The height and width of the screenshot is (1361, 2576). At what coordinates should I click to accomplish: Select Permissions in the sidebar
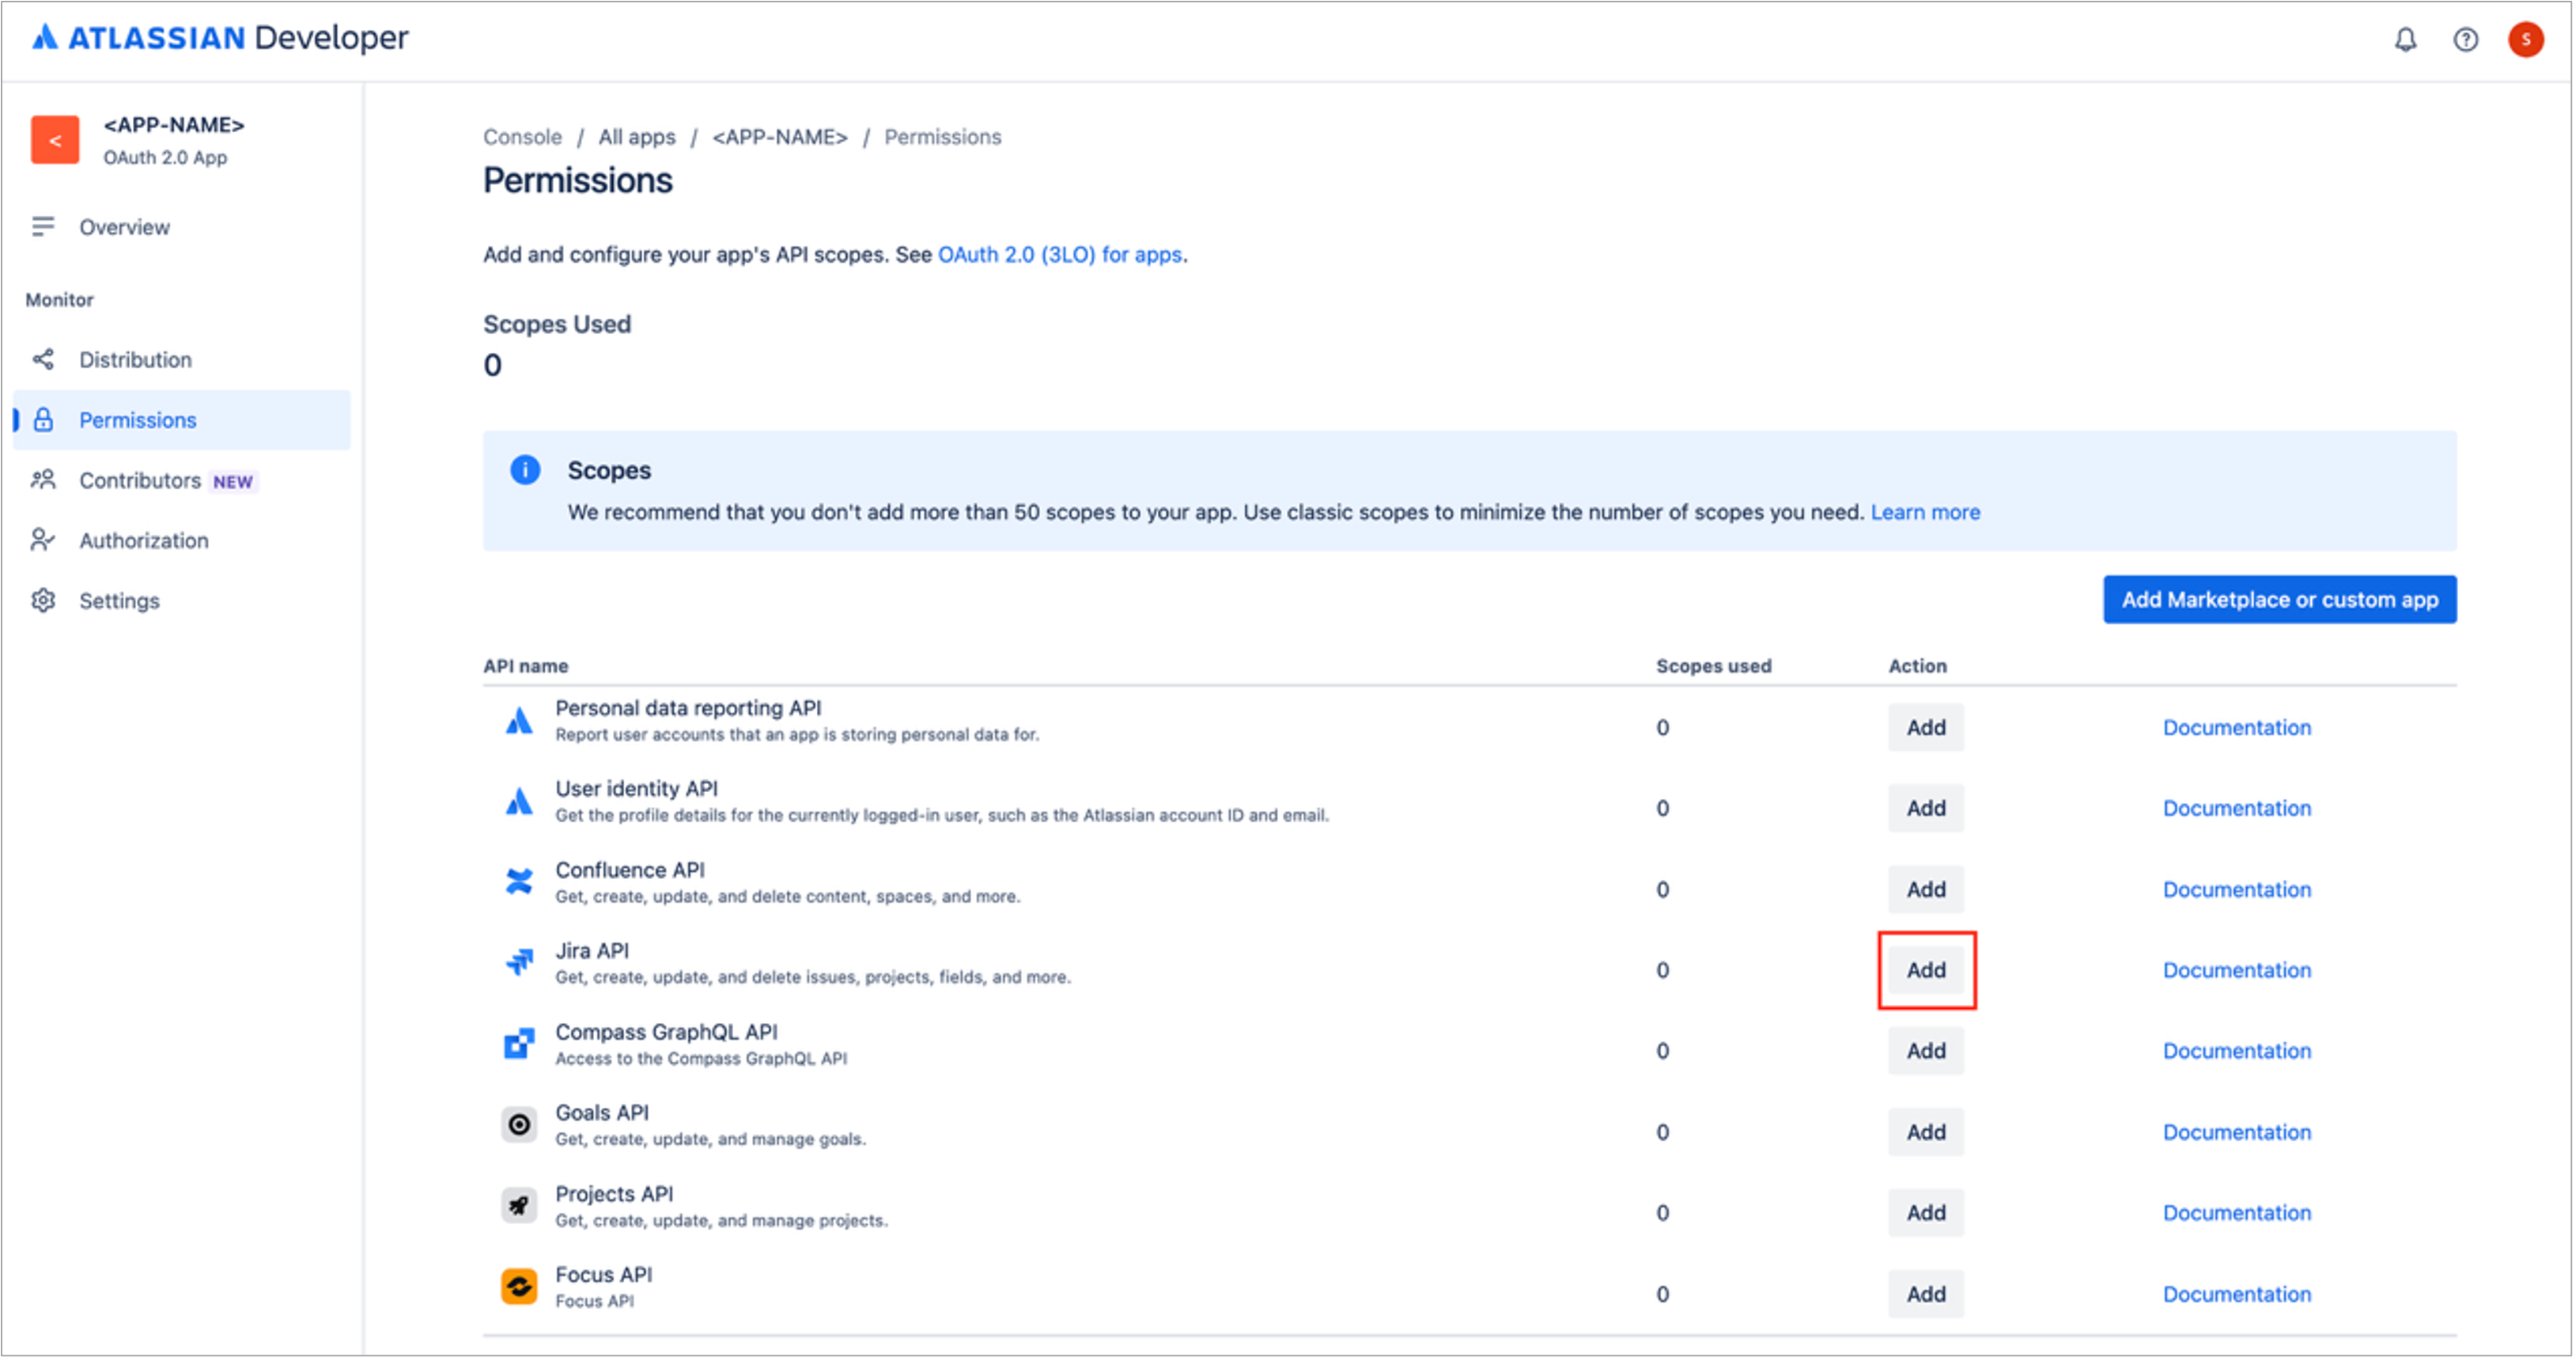tap(182, 419)
